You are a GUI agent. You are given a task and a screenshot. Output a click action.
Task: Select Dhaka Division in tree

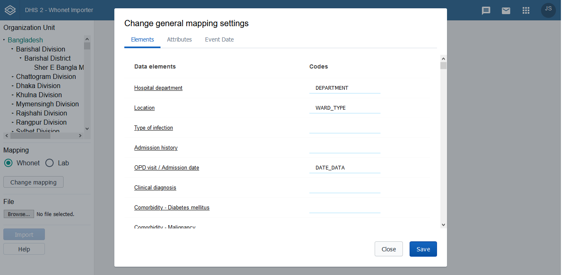38,86
